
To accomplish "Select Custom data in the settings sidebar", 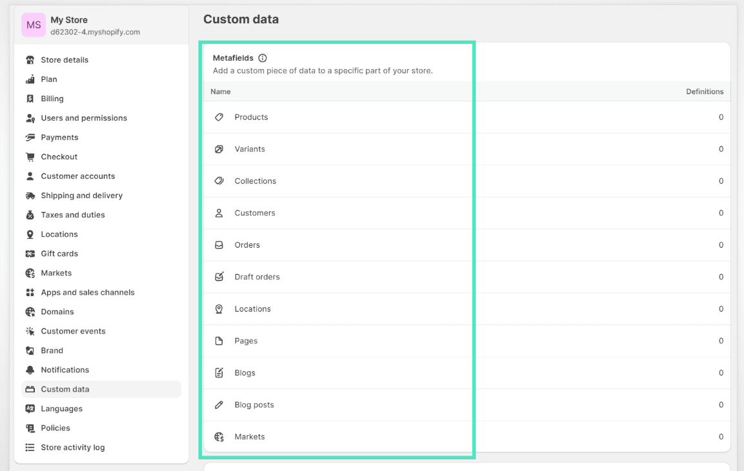I will [x=65, y=388].
